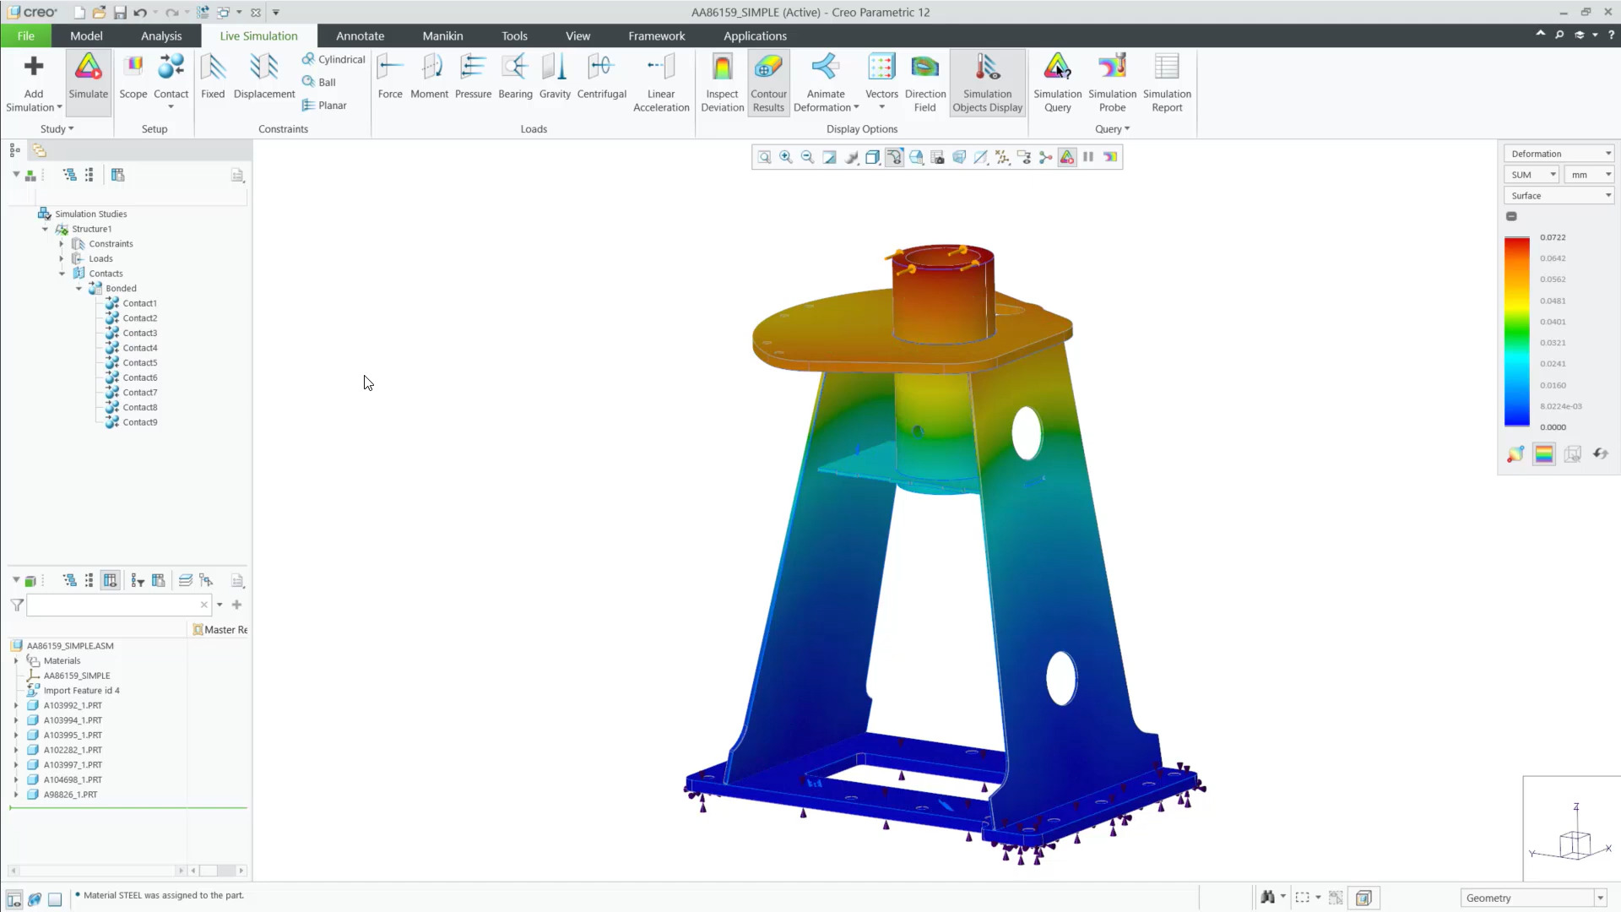The width and height of the screenshot is (1621, 912).
Task: Add a Linear Acceleration load
Action: click(x=661, y=83)
